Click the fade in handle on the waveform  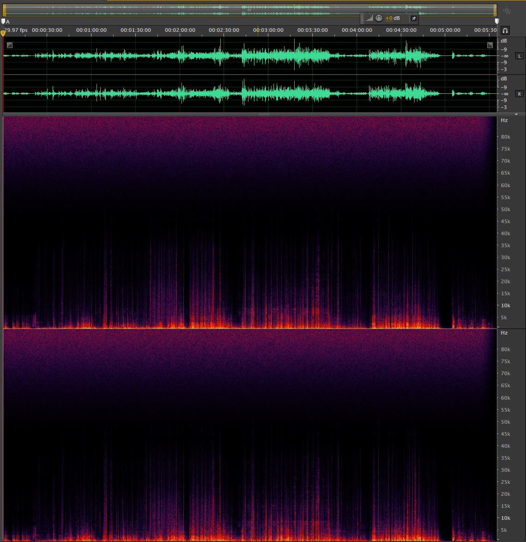[x=10, y=45]
